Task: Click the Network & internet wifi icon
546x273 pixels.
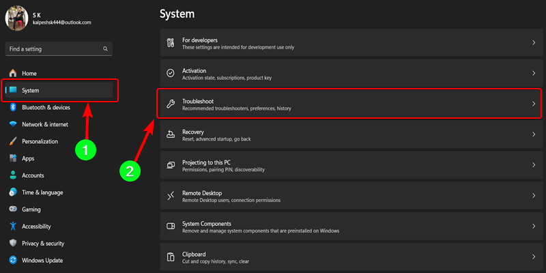Action: (x=12, y=124)
